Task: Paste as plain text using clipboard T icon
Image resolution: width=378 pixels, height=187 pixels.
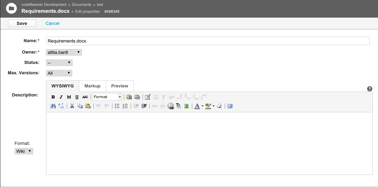Action: point(129,97)
